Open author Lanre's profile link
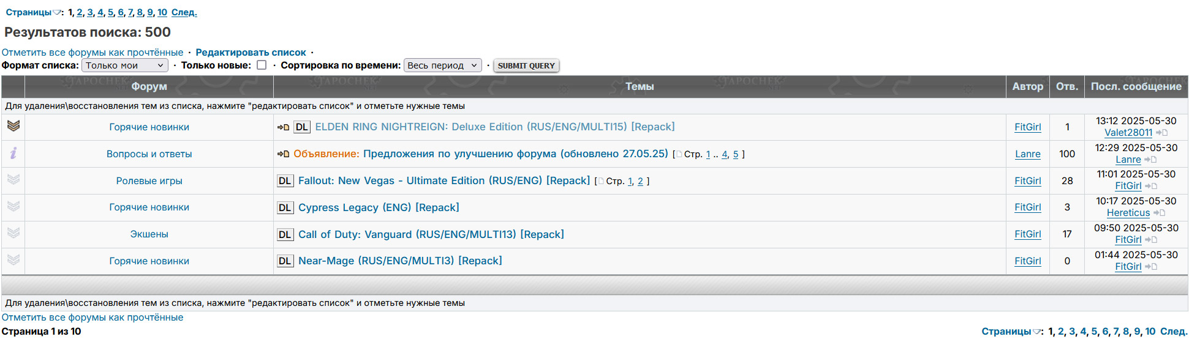Screen dimensions: 1189x342 point(1027,154)
